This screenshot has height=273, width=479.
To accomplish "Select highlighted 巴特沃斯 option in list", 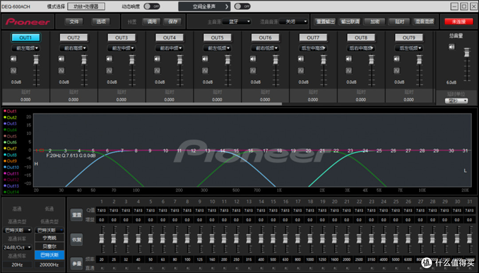I will point(50,255).
